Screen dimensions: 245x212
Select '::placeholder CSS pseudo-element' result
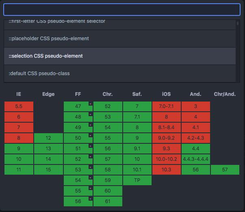pos(120,39)
